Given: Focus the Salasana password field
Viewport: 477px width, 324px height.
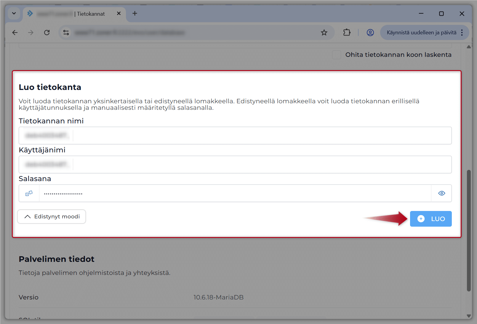Looking at the screenshot, I should coord(235,193).
